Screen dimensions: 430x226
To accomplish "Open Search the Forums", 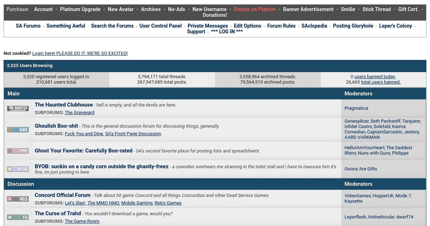I will coord(112,26).
